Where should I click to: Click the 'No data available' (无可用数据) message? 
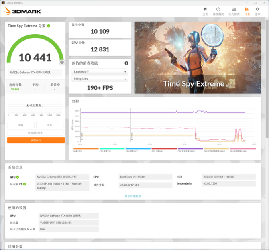[35, 105]
